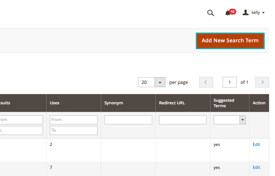Go to next page arrow
This screenshot has height=176, width=275.
pyautogui.click(x=262, y=82)
